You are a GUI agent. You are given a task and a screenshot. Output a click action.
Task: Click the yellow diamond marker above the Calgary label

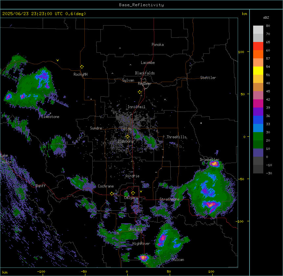point(133,193)
